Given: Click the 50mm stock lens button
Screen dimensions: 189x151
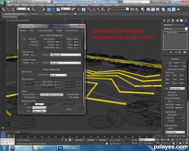Looking at the screenshot, I should [181, 79].
